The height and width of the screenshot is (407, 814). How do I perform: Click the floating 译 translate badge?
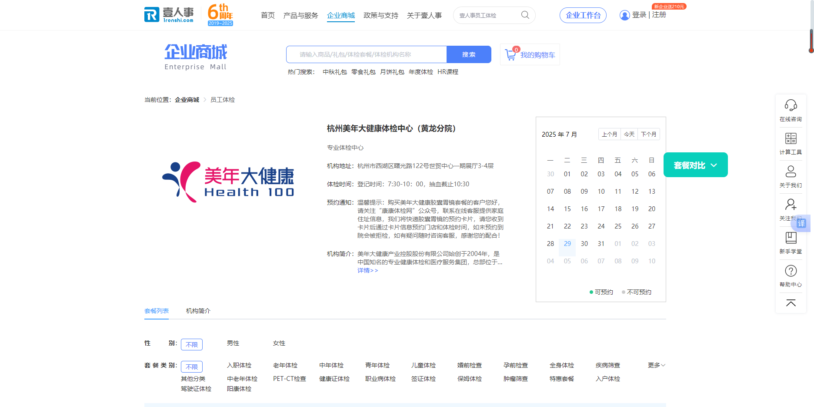tap(801, 223)
